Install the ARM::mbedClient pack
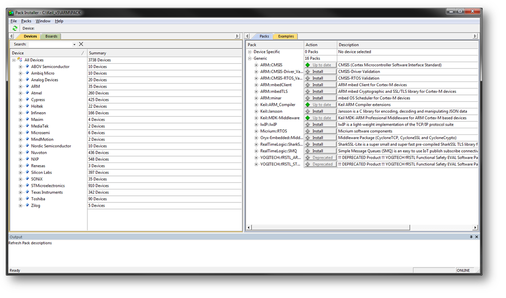The height and width of the screenshot is (298, 506). 320,85
